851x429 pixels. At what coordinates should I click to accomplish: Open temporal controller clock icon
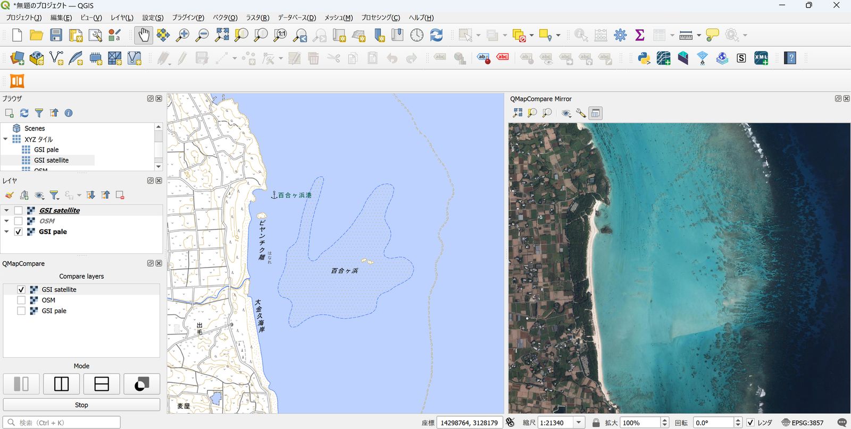coord(417,35)
